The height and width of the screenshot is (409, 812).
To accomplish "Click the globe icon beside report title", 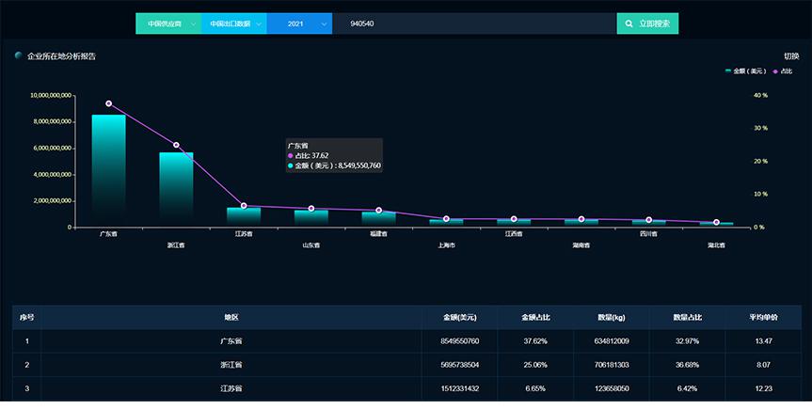I will coord(19,56).
